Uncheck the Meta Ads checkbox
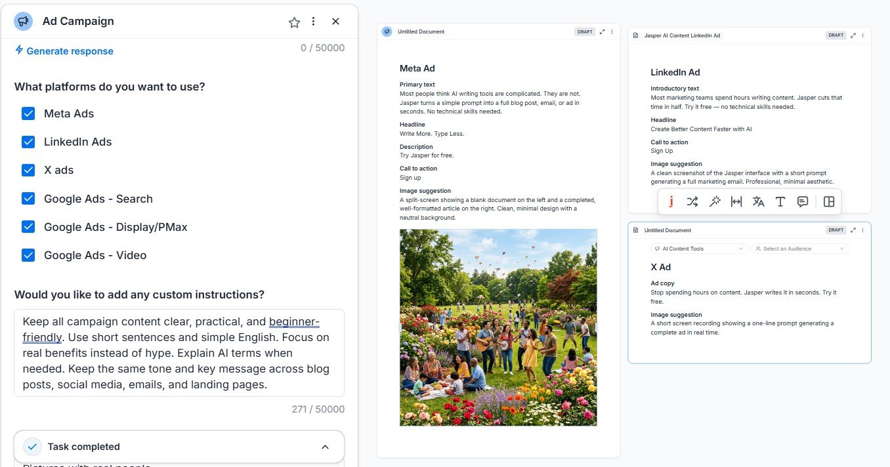 coord(28,113)
